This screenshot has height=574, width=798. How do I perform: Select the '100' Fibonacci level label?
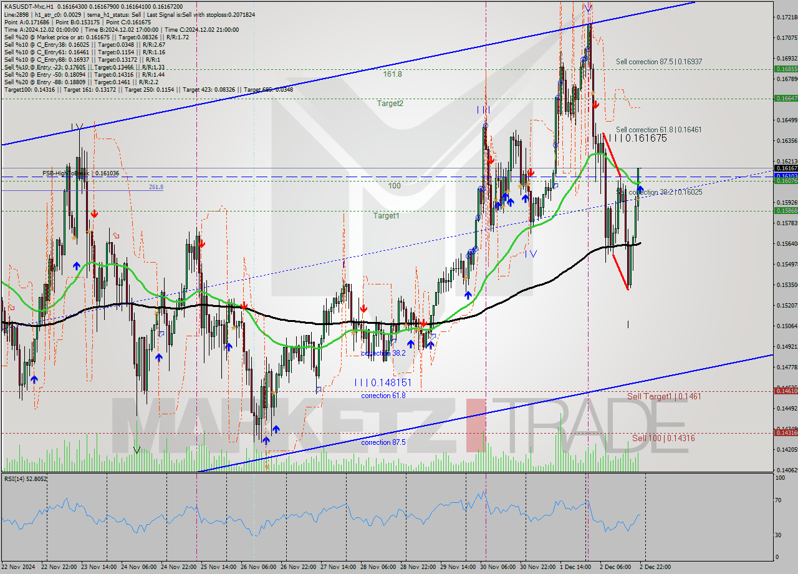click(394, 186)
